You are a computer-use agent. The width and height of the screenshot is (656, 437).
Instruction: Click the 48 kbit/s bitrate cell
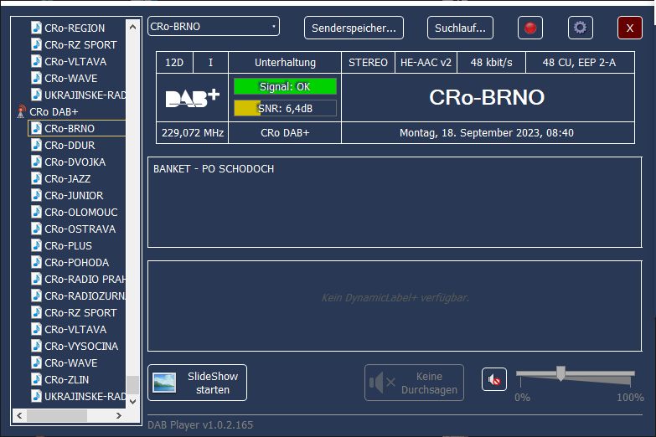491,63
